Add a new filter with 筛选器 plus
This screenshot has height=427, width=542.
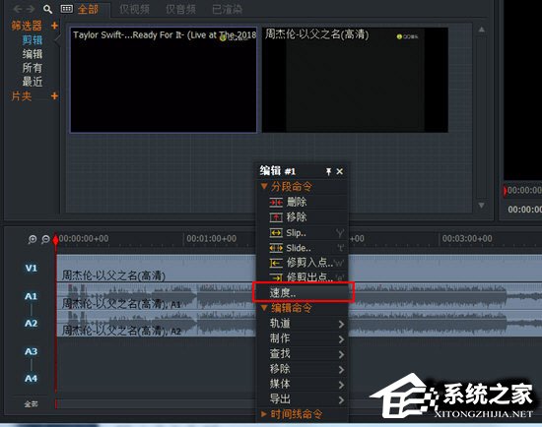click(x=54, y=26)
